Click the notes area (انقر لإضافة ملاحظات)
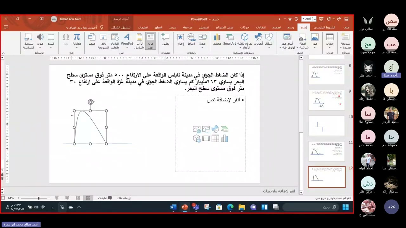The image size is (406, 228). click(x=279, y=191)
